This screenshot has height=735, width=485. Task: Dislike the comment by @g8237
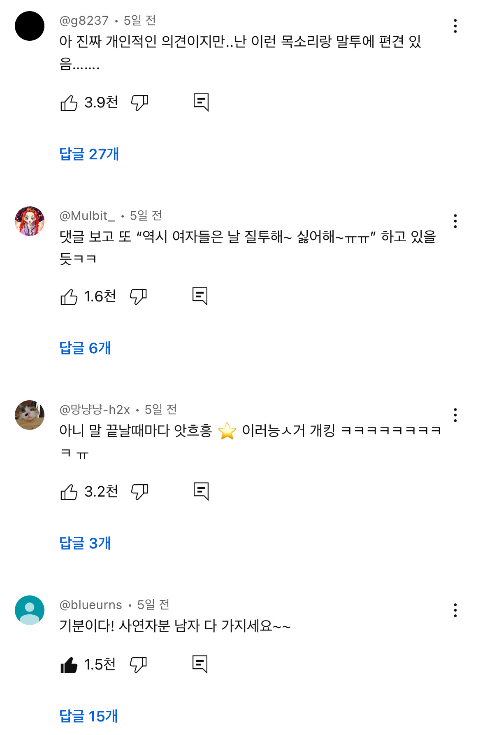[139, 103]
